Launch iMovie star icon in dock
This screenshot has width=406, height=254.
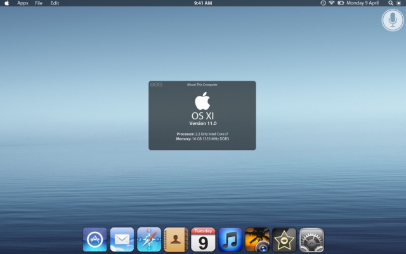coord(284,240)
